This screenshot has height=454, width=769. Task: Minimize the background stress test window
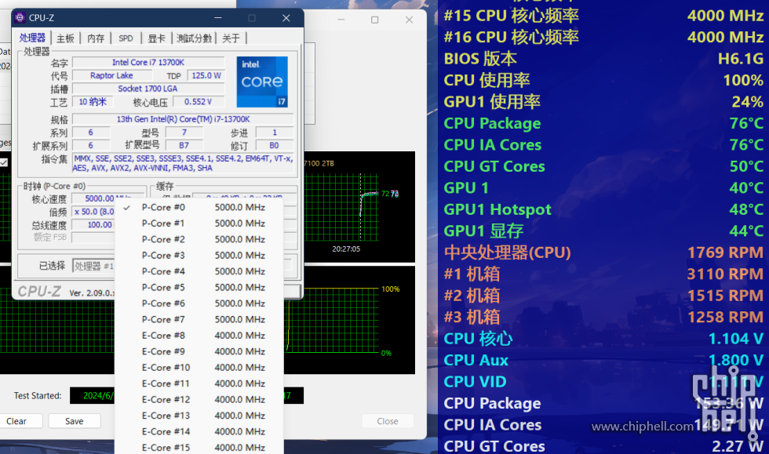coord(341,20)
